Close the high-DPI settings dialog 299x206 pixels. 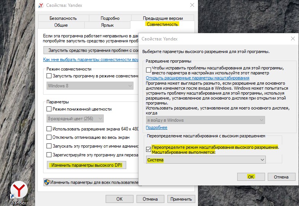coord(293,39)
